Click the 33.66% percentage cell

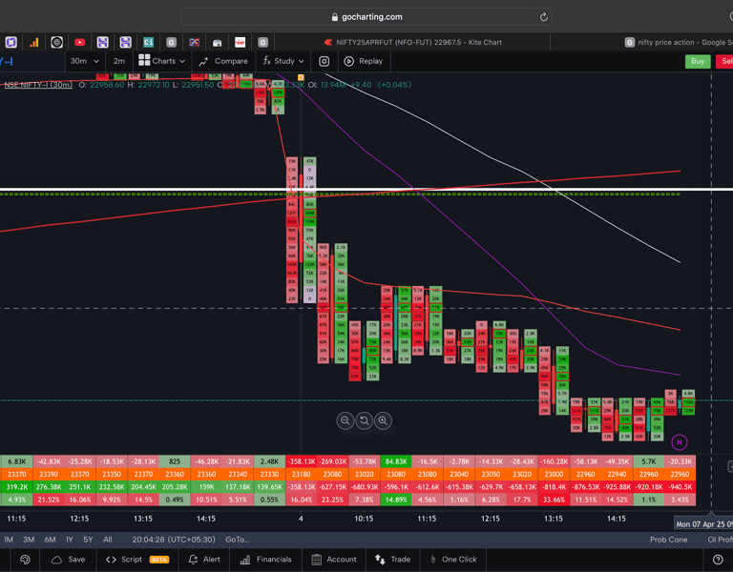click(554, 500)
